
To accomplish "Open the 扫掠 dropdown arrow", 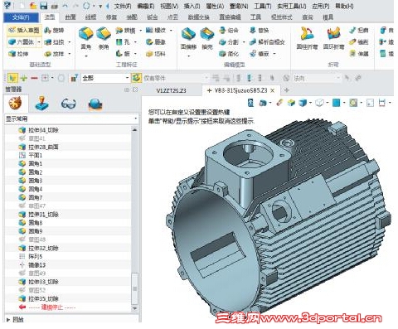I will [70, 42].
